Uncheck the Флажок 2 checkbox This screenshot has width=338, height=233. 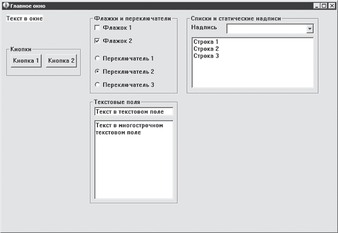click(x=97, y=41)
